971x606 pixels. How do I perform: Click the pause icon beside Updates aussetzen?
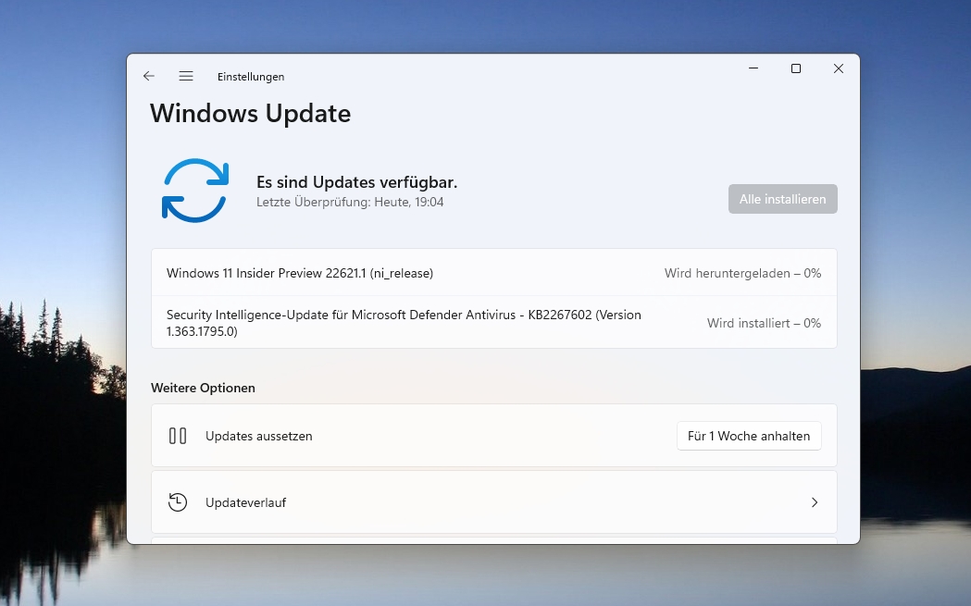pyautogui.click(x=178, y=436)
